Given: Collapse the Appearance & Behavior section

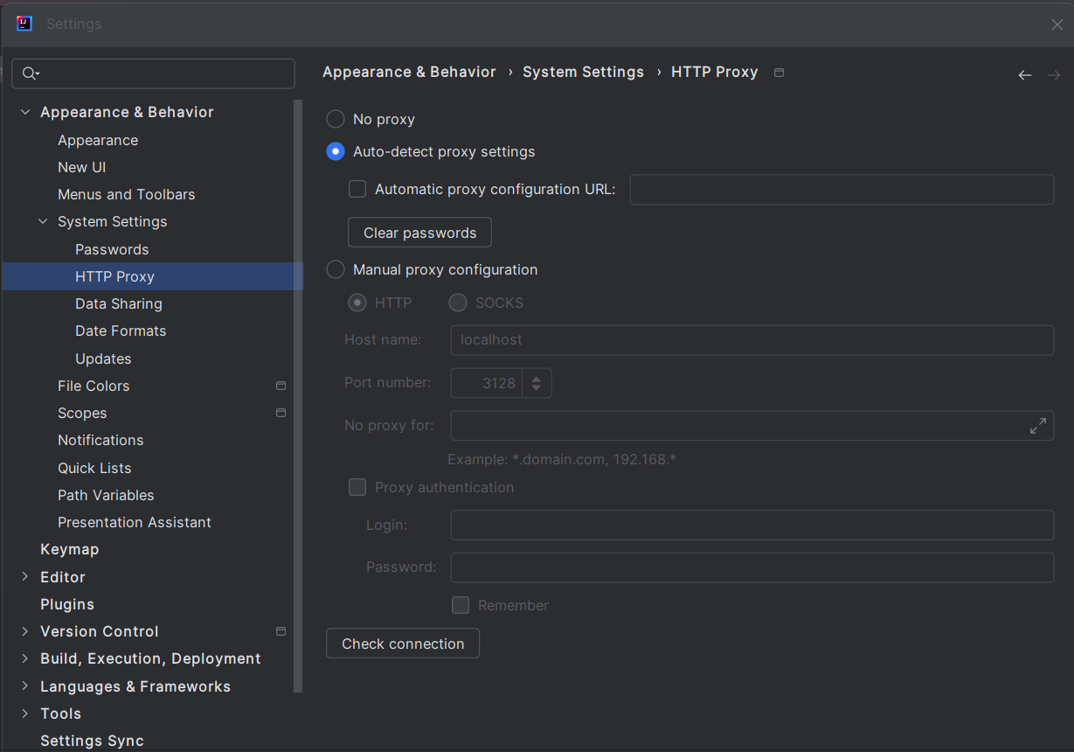Looking at the screenshot, I should click(25, 112).
